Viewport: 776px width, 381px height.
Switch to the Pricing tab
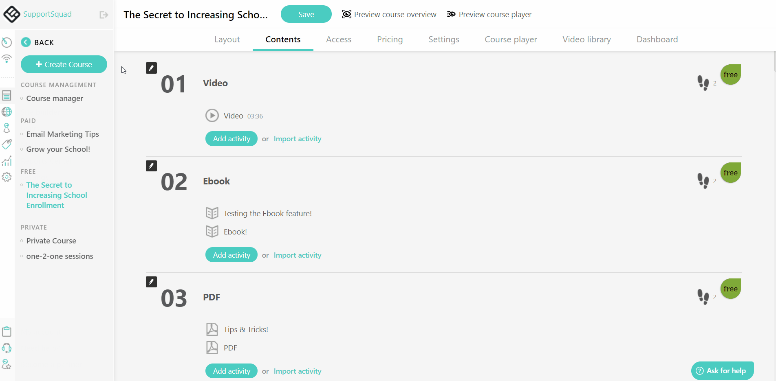click(x=390, y=39)
